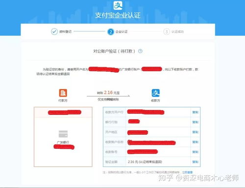
Task: Copy the 收款方开户行 value
Action: pyautogui.click(x=196, y=112)
